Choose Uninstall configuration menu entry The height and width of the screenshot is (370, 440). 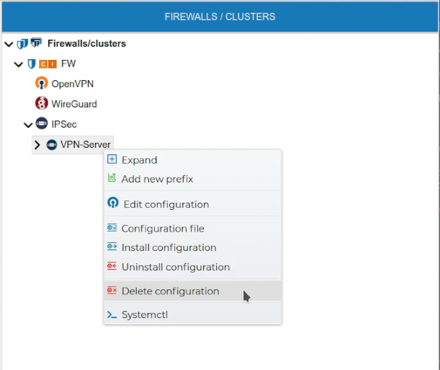176,267
